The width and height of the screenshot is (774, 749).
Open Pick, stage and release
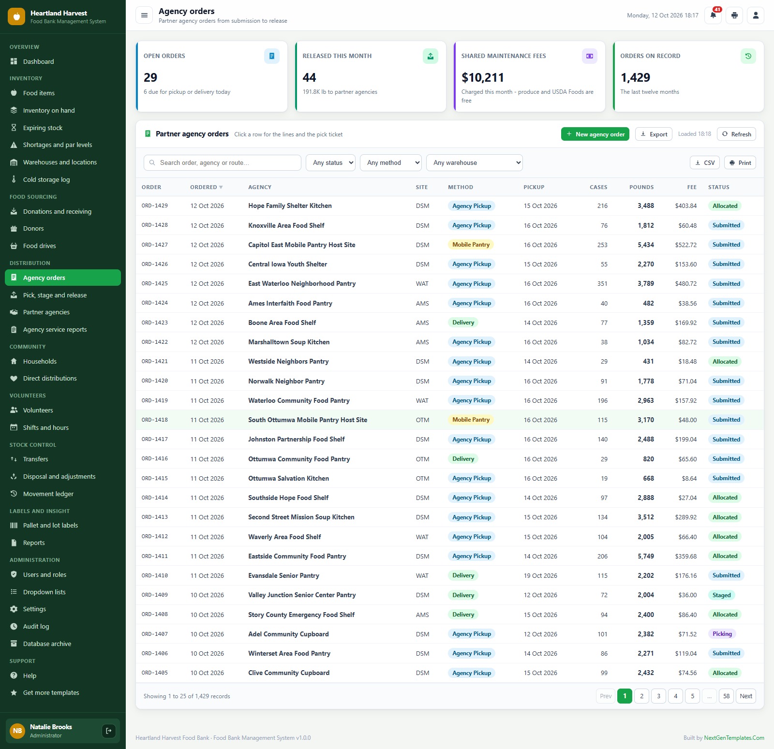click(63, 295)
